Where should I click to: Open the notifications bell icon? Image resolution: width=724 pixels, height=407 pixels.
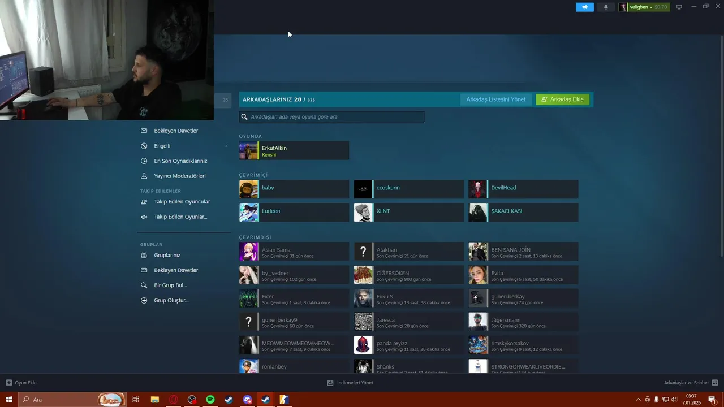point(606,7)
